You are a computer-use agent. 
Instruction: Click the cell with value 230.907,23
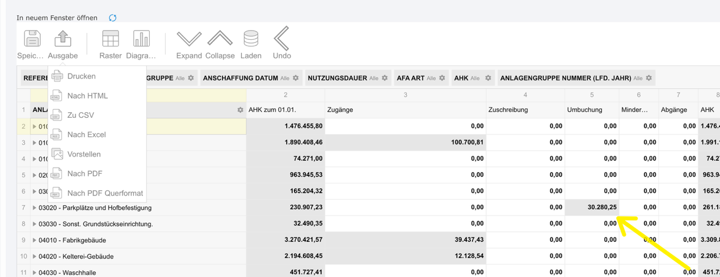point(285,207)
